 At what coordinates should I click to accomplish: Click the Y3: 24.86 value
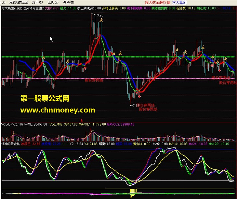tap(91, 144)
